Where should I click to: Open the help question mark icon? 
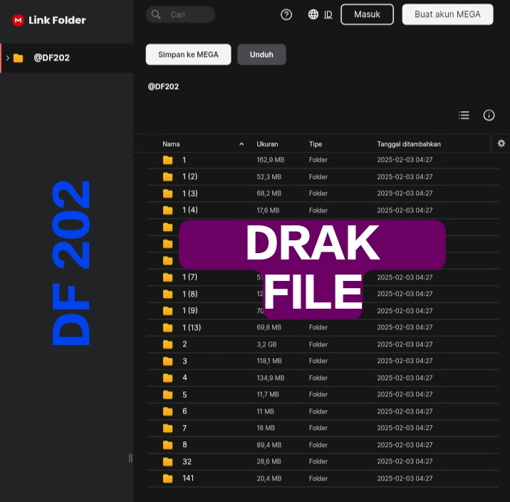coord(286,14)
